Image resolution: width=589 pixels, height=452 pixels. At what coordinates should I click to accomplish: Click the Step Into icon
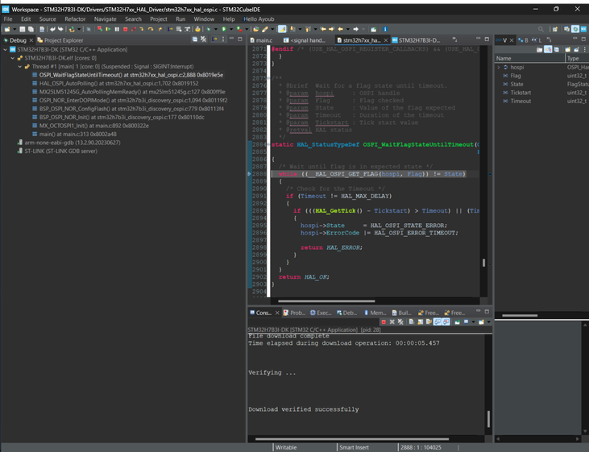tap(142, 29)
